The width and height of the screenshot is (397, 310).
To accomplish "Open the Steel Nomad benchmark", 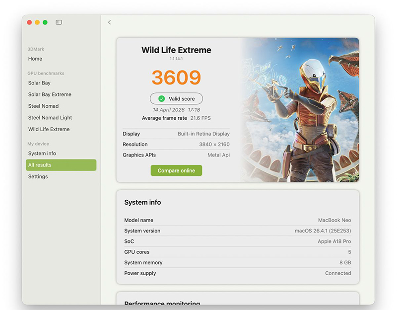I will pos(43,106).
